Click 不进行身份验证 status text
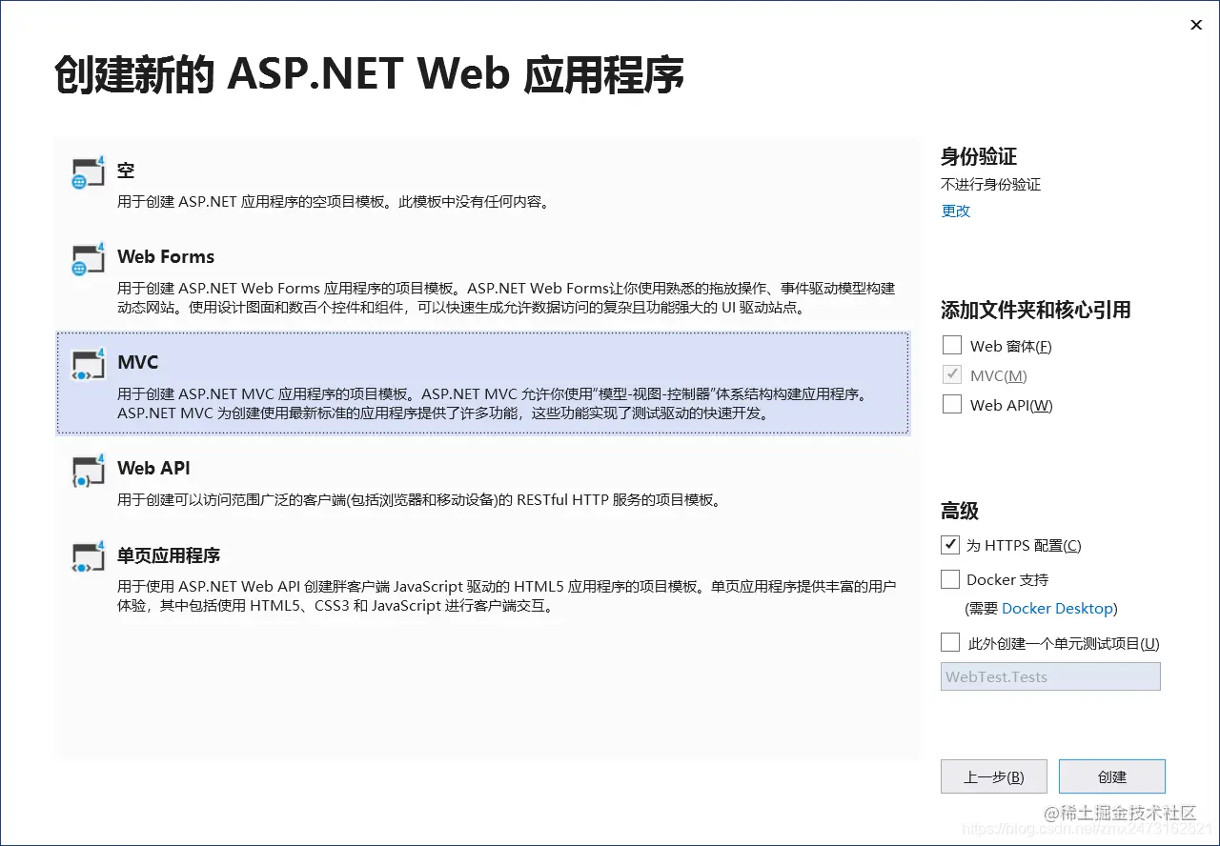Image resolution: width=1220 pixels, height=846 pixels. coord(991,184)
